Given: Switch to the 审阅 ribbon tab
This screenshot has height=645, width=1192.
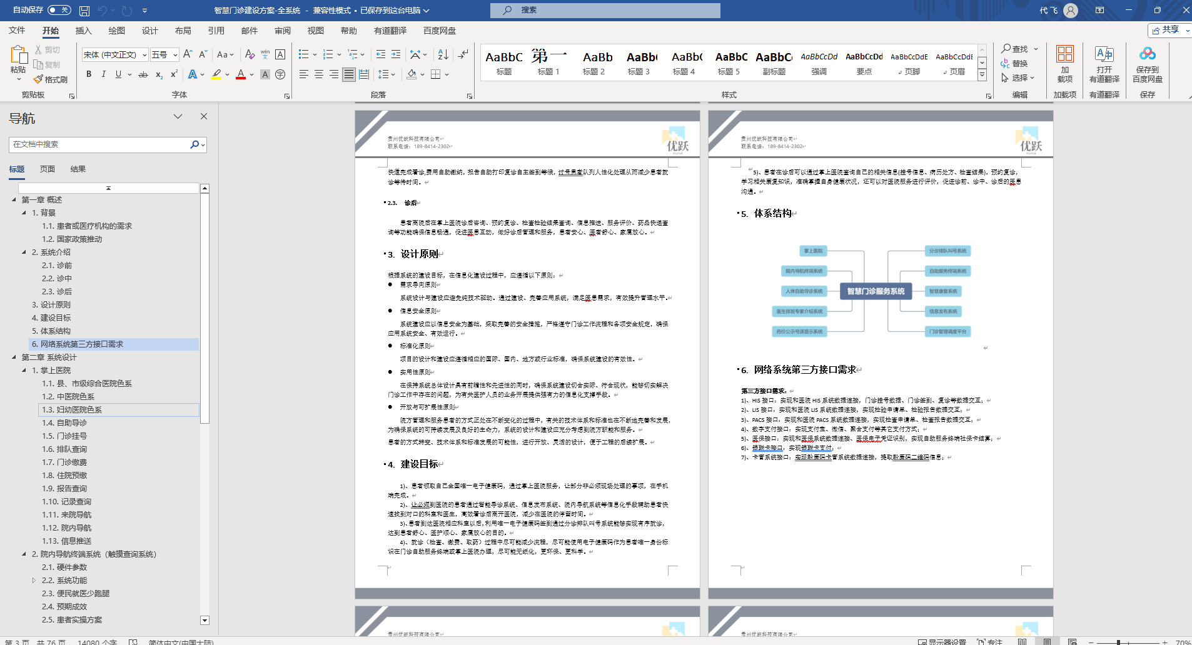Looking at the screenshot, I should pyautogui.click(x=282, y=31).
